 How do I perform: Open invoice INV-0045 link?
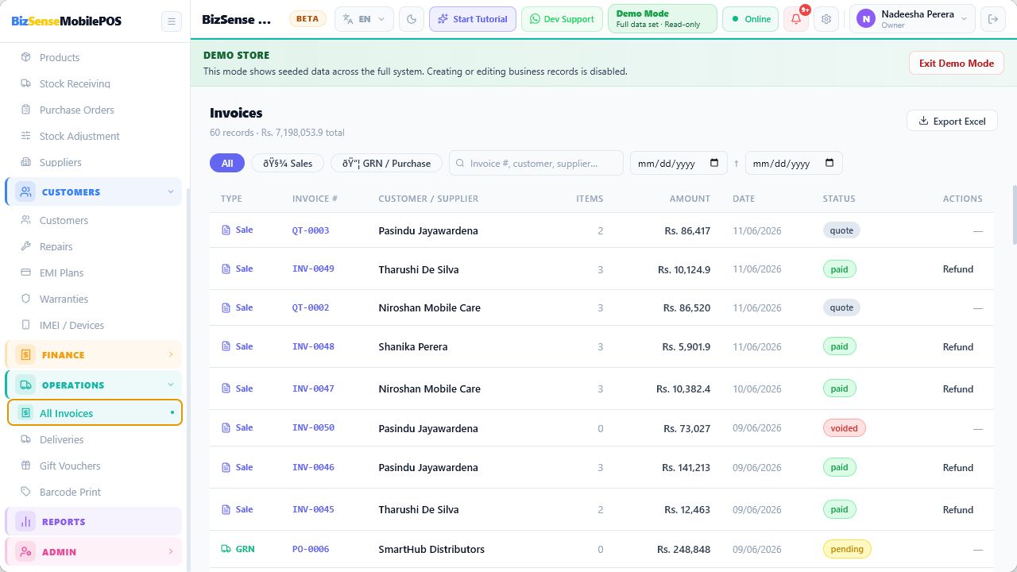click(x=313, y=509)
